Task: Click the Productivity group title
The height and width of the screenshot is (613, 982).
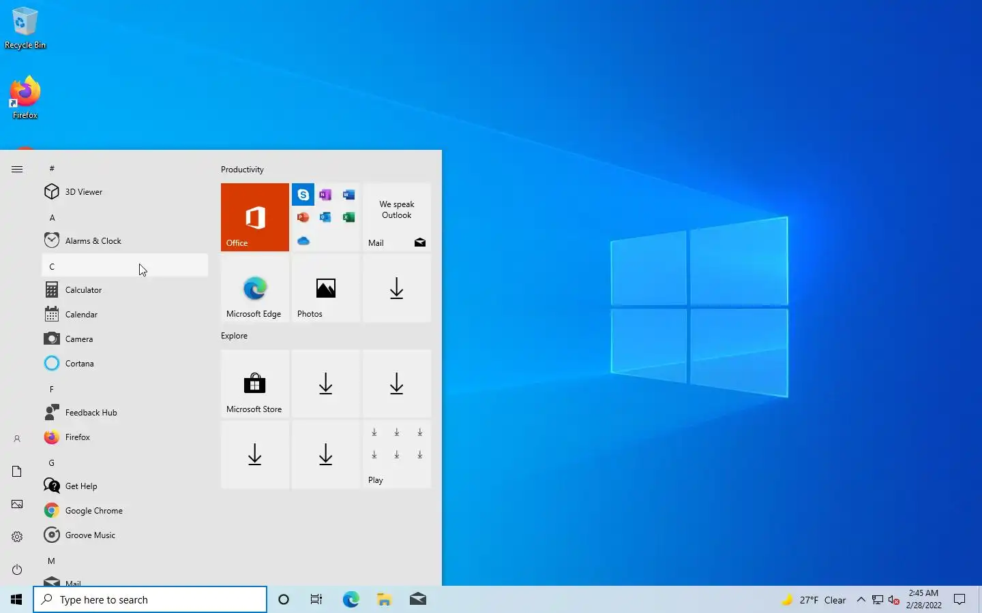Action: coord(242,170)
